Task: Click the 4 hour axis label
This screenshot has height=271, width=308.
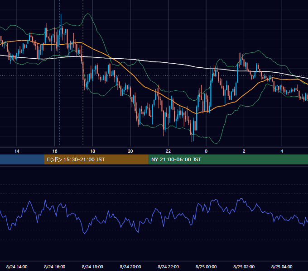Action: (x=282, y=151)
